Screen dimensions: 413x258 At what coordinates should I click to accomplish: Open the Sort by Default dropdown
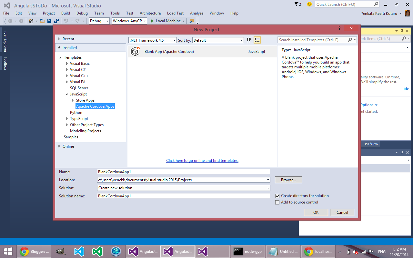(x=241, y=40)
